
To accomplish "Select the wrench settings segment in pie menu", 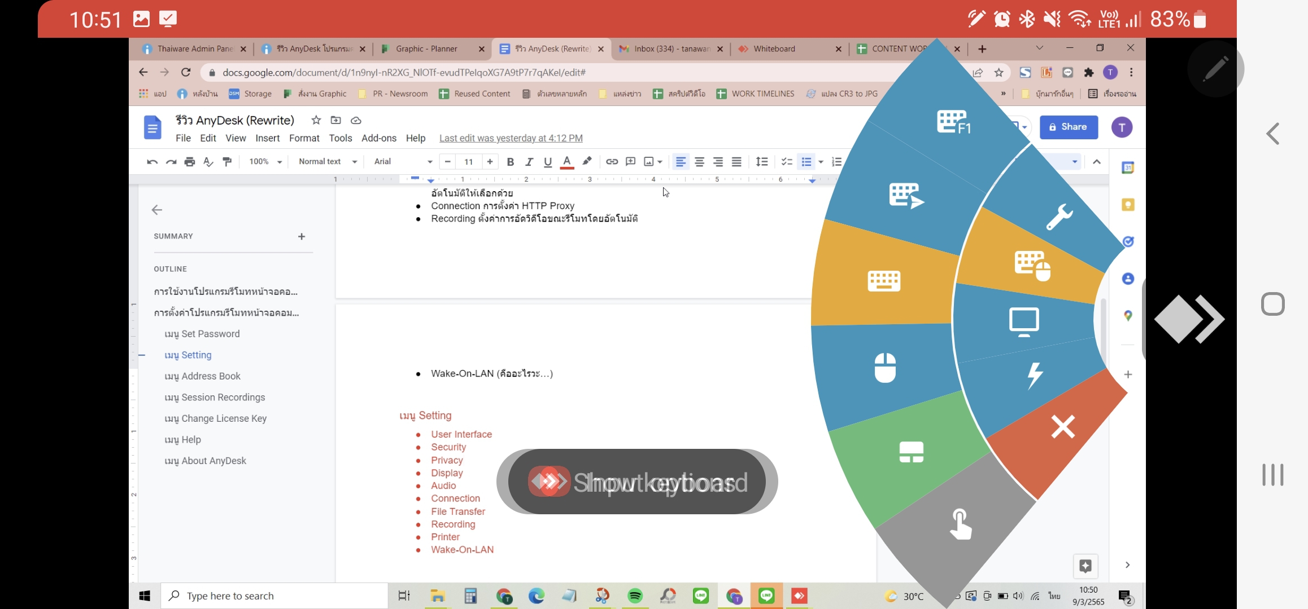I will (x=1059, y=217).
